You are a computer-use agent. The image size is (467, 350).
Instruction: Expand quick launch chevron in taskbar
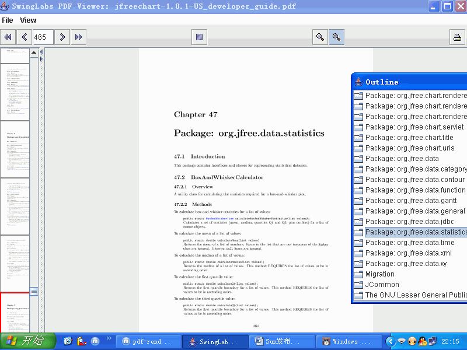[x=109, y=338]
